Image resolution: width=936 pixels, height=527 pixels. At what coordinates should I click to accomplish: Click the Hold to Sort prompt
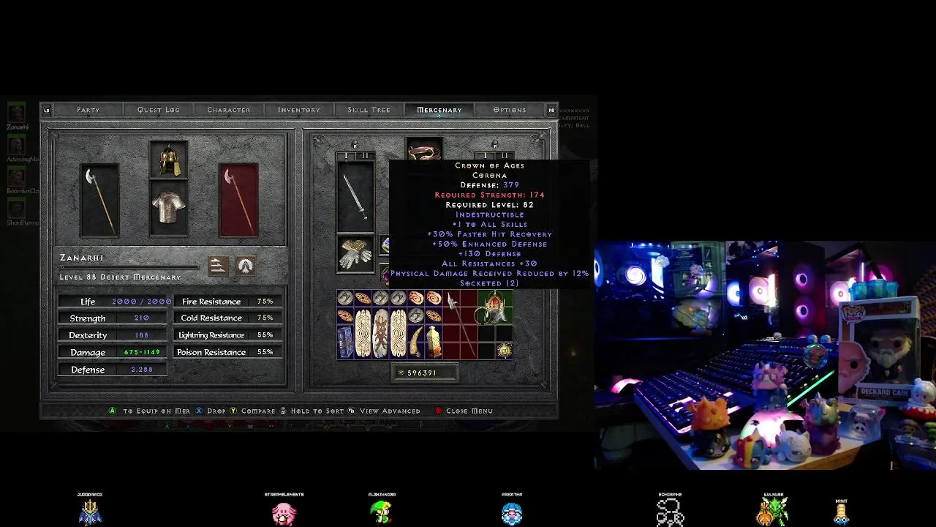312,411
